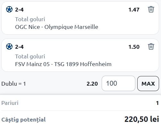
Task: Click the 220,50 lei potential winnings
Action: (142, 119)
